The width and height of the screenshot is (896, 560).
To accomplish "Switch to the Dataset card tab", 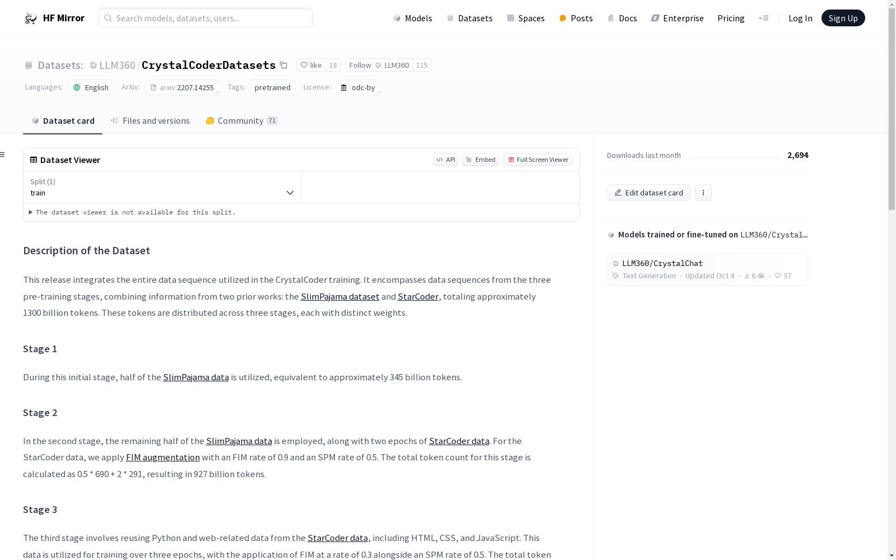I will [63, 121].
